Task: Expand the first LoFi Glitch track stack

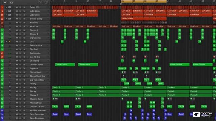Action: [6, 11]
